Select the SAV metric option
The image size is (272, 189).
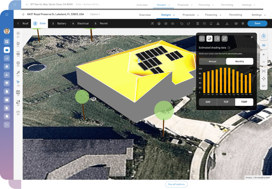(x=208, y=102)
